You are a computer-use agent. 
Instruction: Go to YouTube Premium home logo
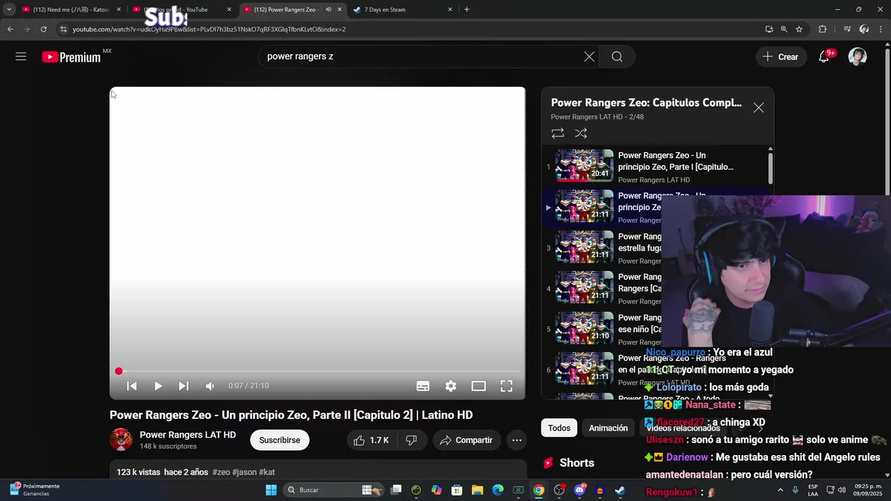(x=71, y=57)
